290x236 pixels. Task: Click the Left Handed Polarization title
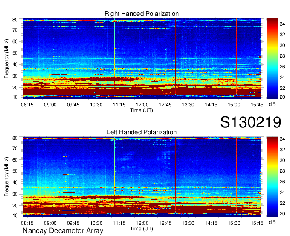(x=142, y=132)
